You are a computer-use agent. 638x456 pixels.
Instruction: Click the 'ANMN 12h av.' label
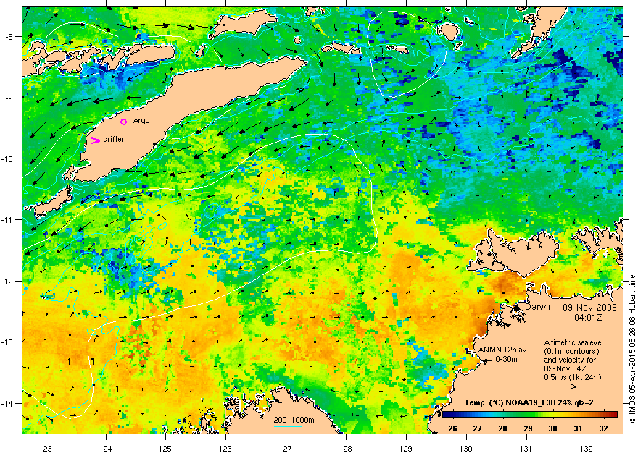click(503, 350)
